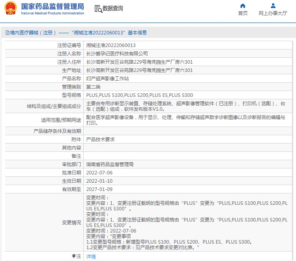Click the 1.1变更型号规格 line
Image resolution: width=296 pixels, height=261 pixels.
pyautogui.click(x=169, y=242)
